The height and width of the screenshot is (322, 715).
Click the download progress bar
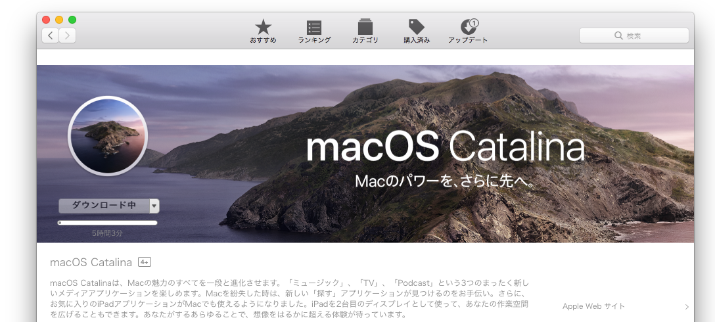point(108,223)
